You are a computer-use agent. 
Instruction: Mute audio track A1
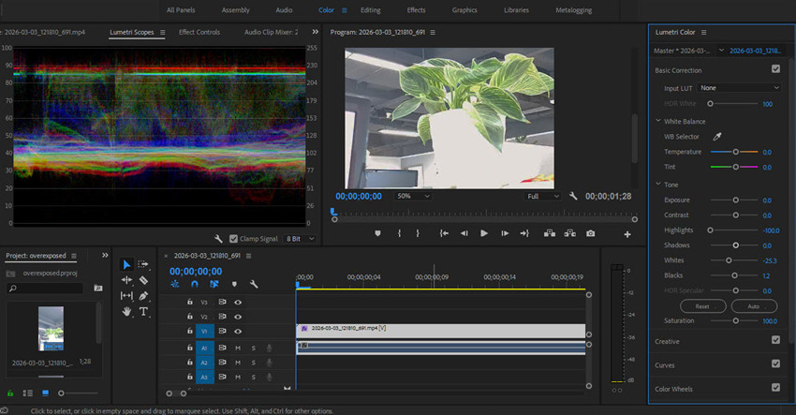(238, 348)
